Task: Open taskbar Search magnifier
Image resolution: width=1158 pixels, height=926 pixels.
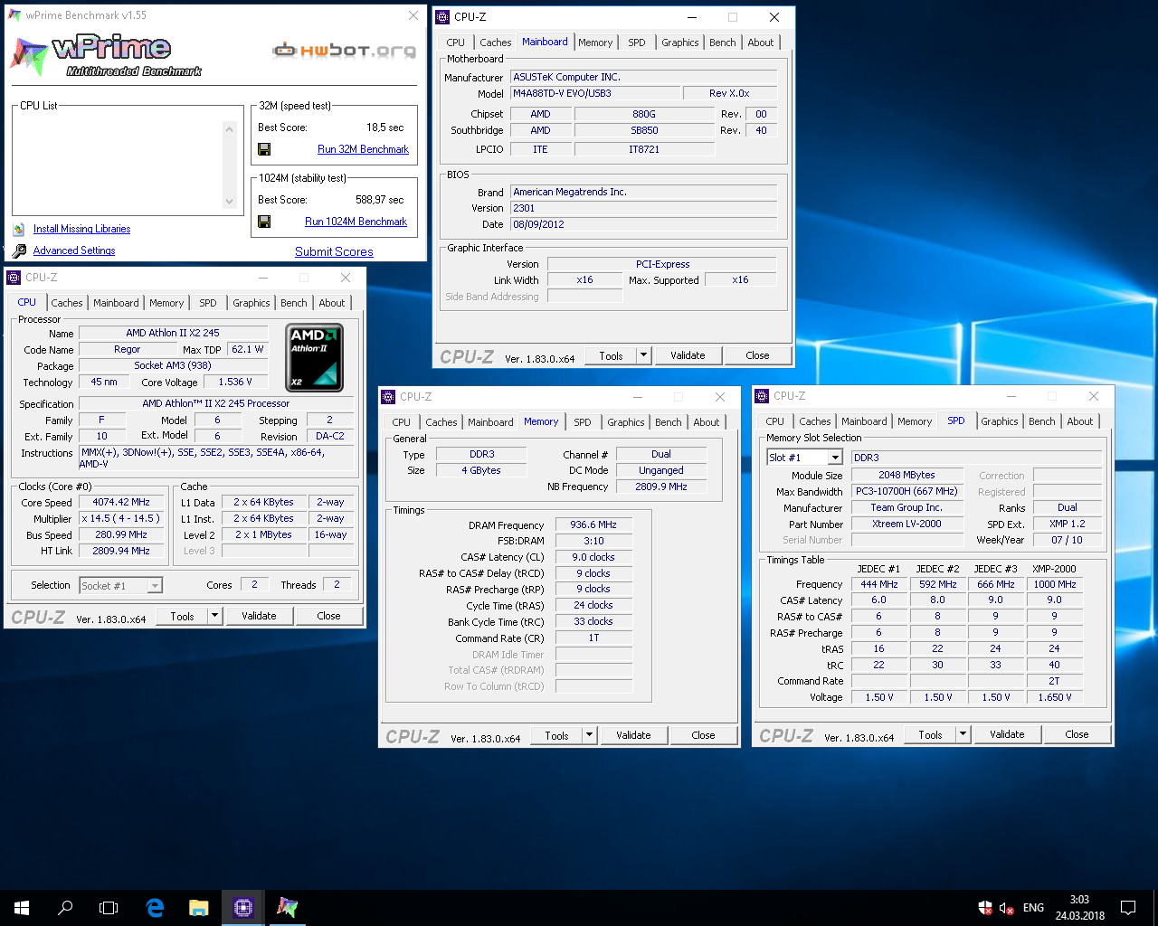Action: point(65,907)
